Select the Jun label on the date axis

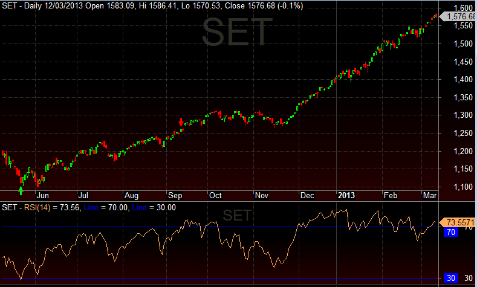click(42, 196)
